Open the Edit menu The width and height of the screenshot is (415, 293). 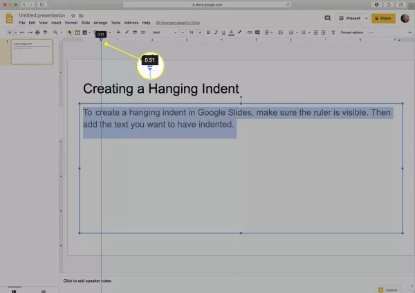[x=32, y=23]
